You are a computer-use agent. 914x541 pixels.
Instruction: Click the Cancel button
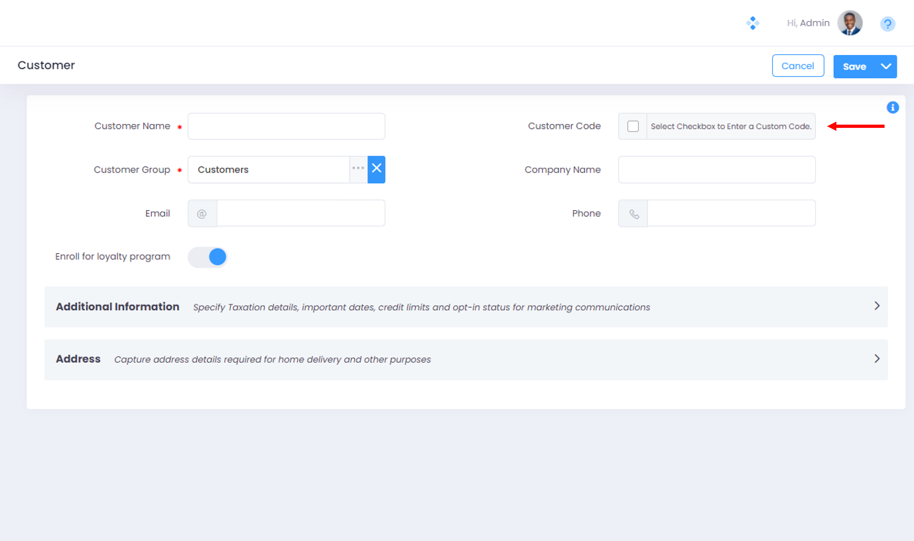click(x=798, y=66)
